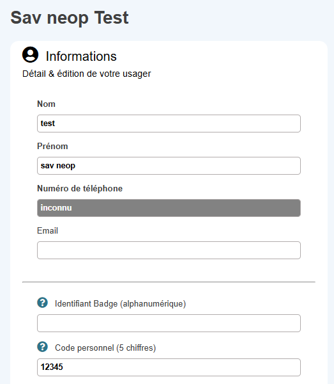Click the Email label

[x=48, y=230]
